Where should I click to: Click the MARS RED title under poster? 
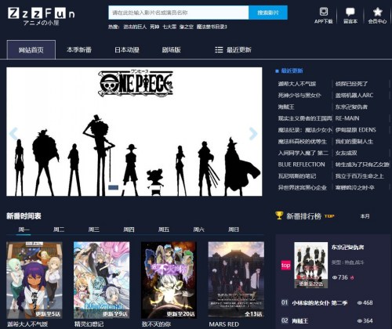223,324
